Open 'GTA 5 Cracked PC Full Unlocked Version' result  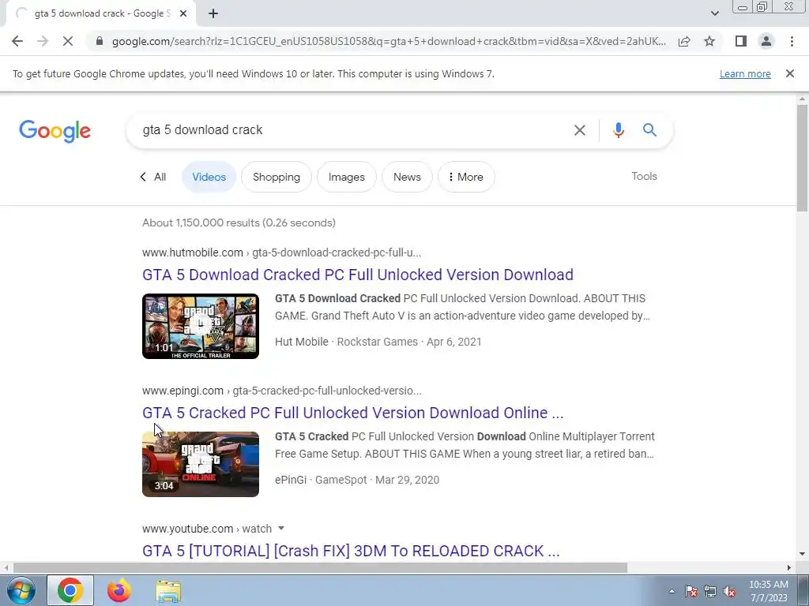coord(353,413)
